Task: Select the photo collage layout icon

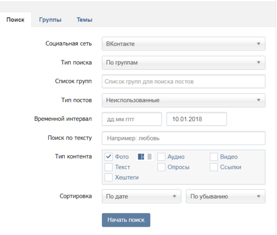Action: pos(141,157)
